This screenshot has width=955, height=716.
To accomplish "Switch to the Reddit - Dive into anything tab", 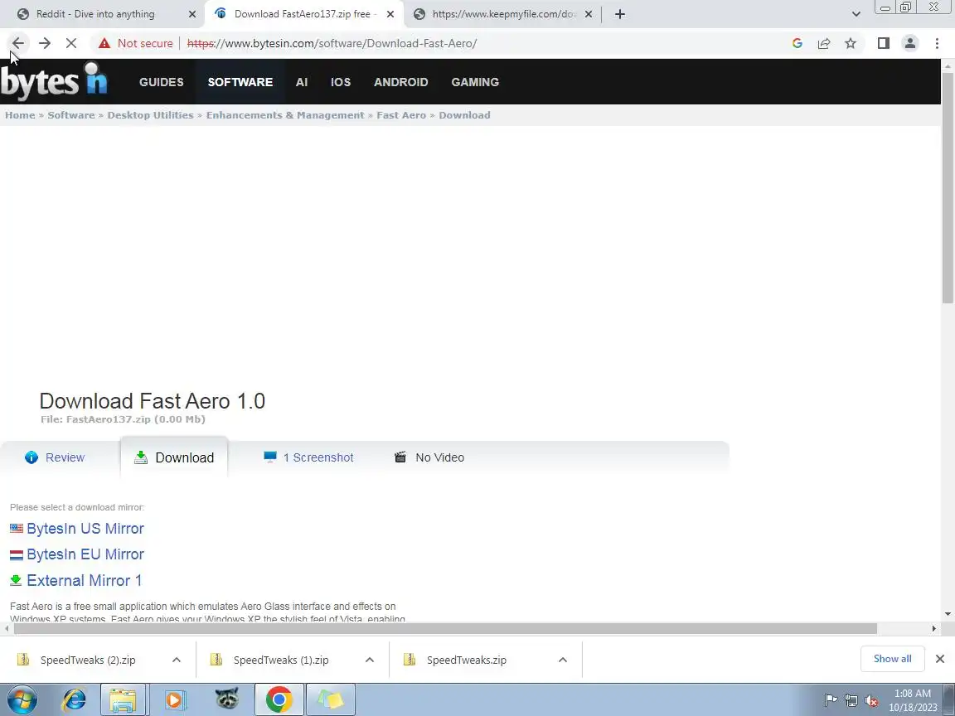I will [95, 14].
